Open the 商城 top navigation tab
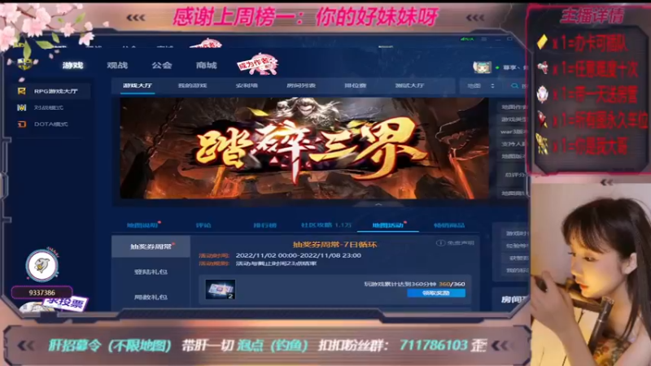 click(x=207, y=66)
